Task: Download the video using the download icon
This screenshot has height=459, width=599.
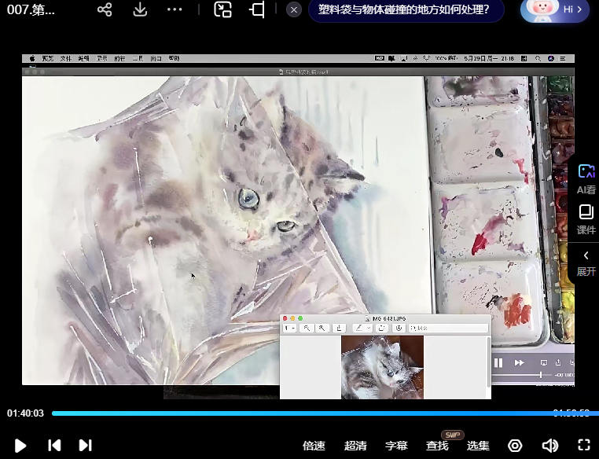Action: click(140, 9)
